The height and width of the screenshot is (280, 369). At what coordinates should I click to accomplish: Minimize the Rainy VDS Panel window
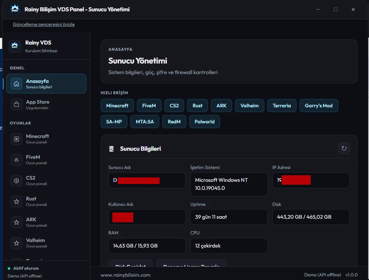318,9
